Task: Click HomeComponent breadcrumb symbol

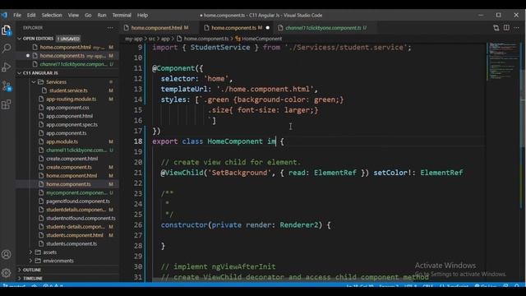Action: pyautogui.click(x=261, y=39)
